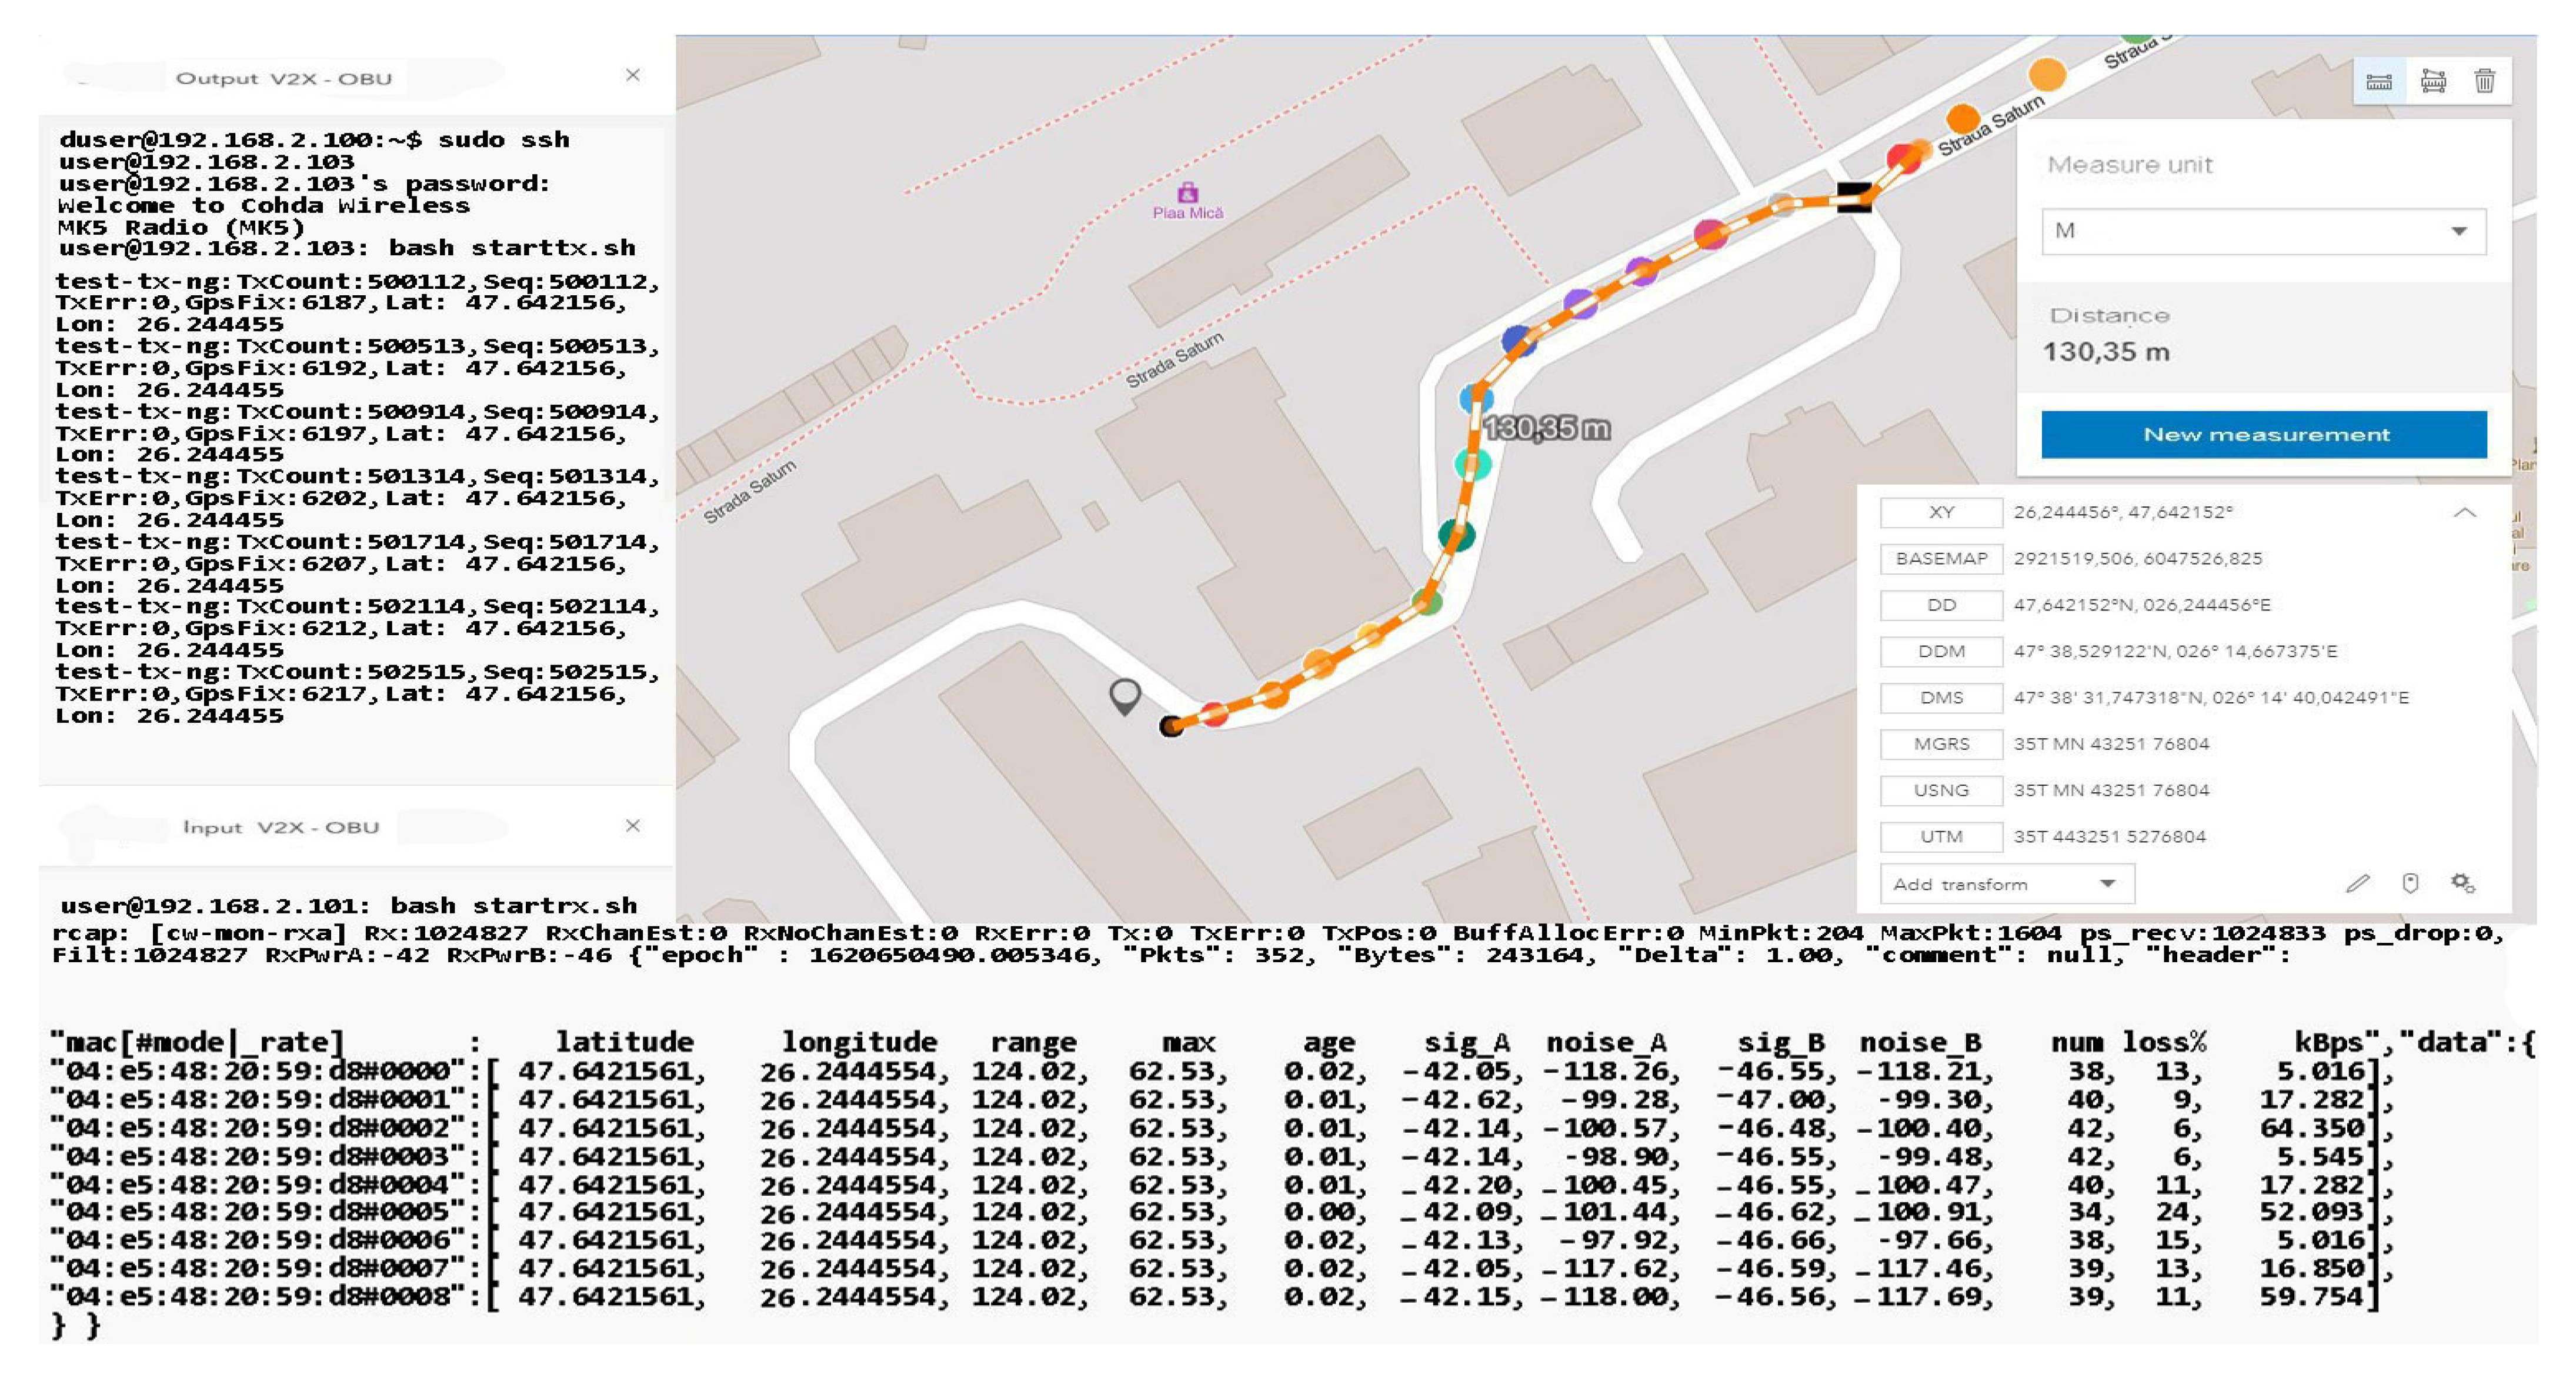Click the DMS coordinate format button
2576x1381 pixels.
pyautogui.click(x=1940, y=697)
